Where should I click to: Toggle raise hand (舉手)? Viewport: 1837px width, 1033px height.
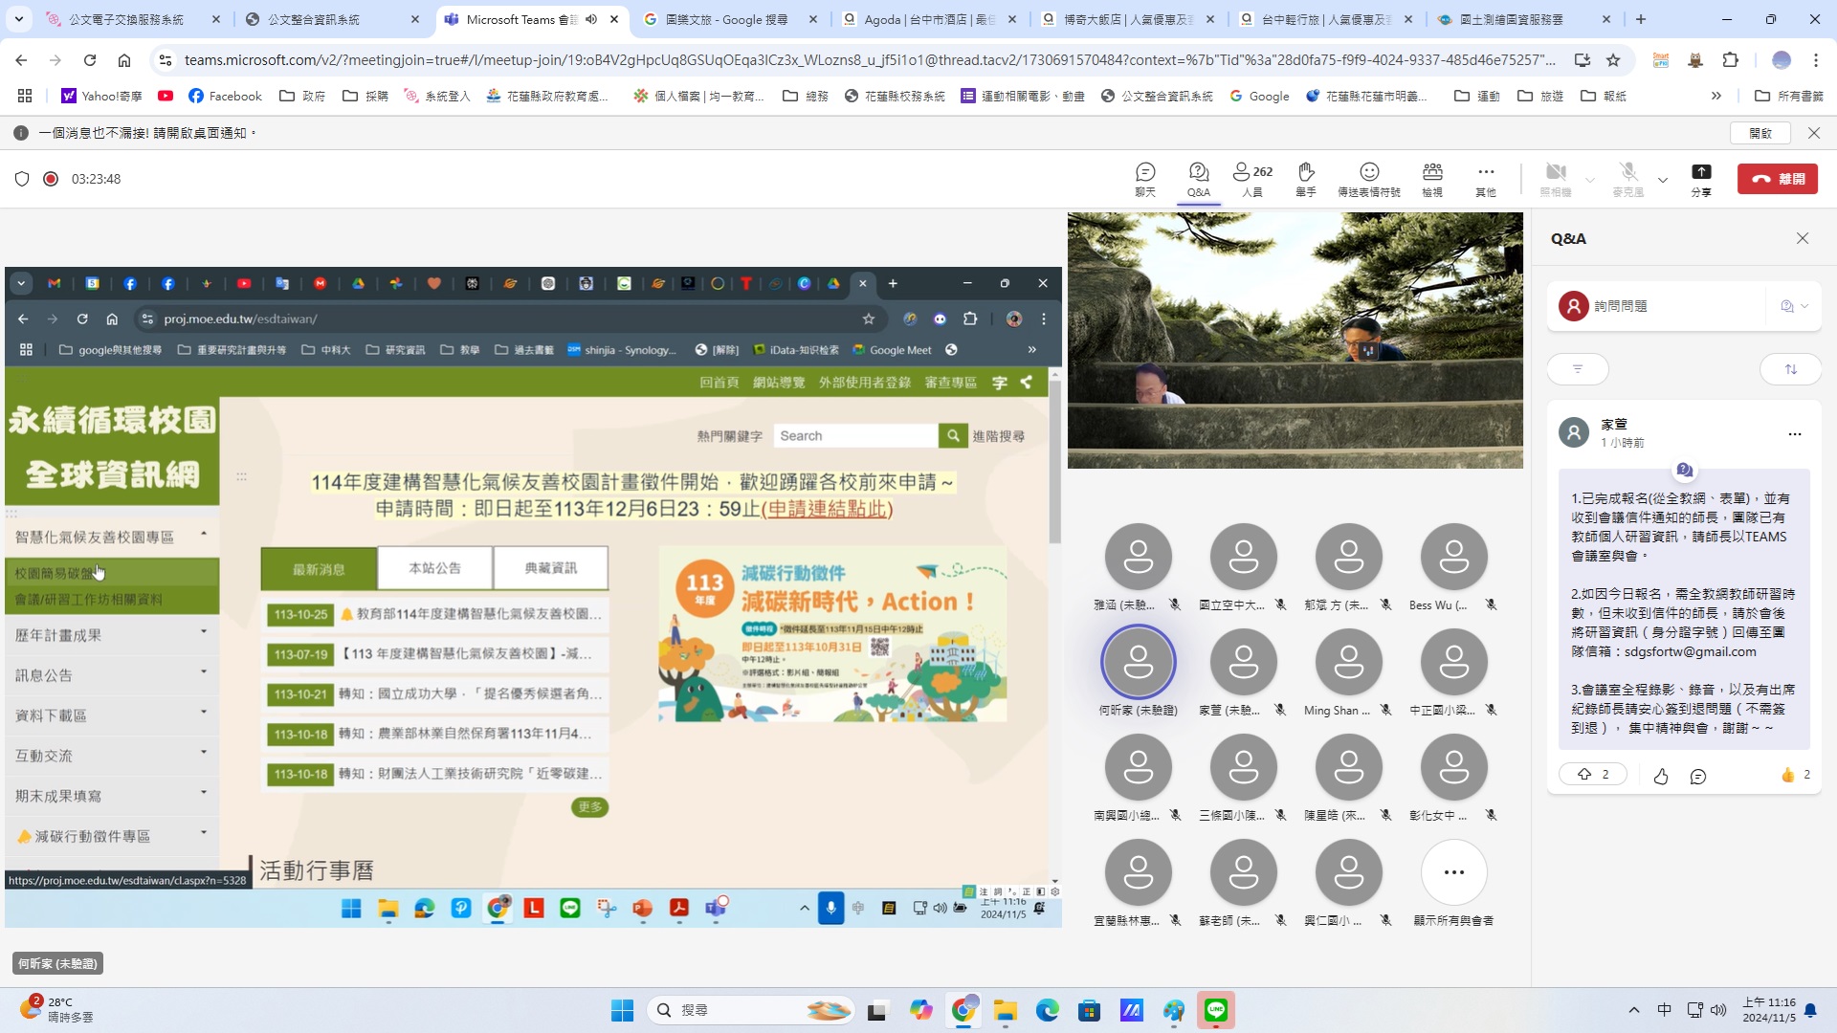(x=1305, y=178)
